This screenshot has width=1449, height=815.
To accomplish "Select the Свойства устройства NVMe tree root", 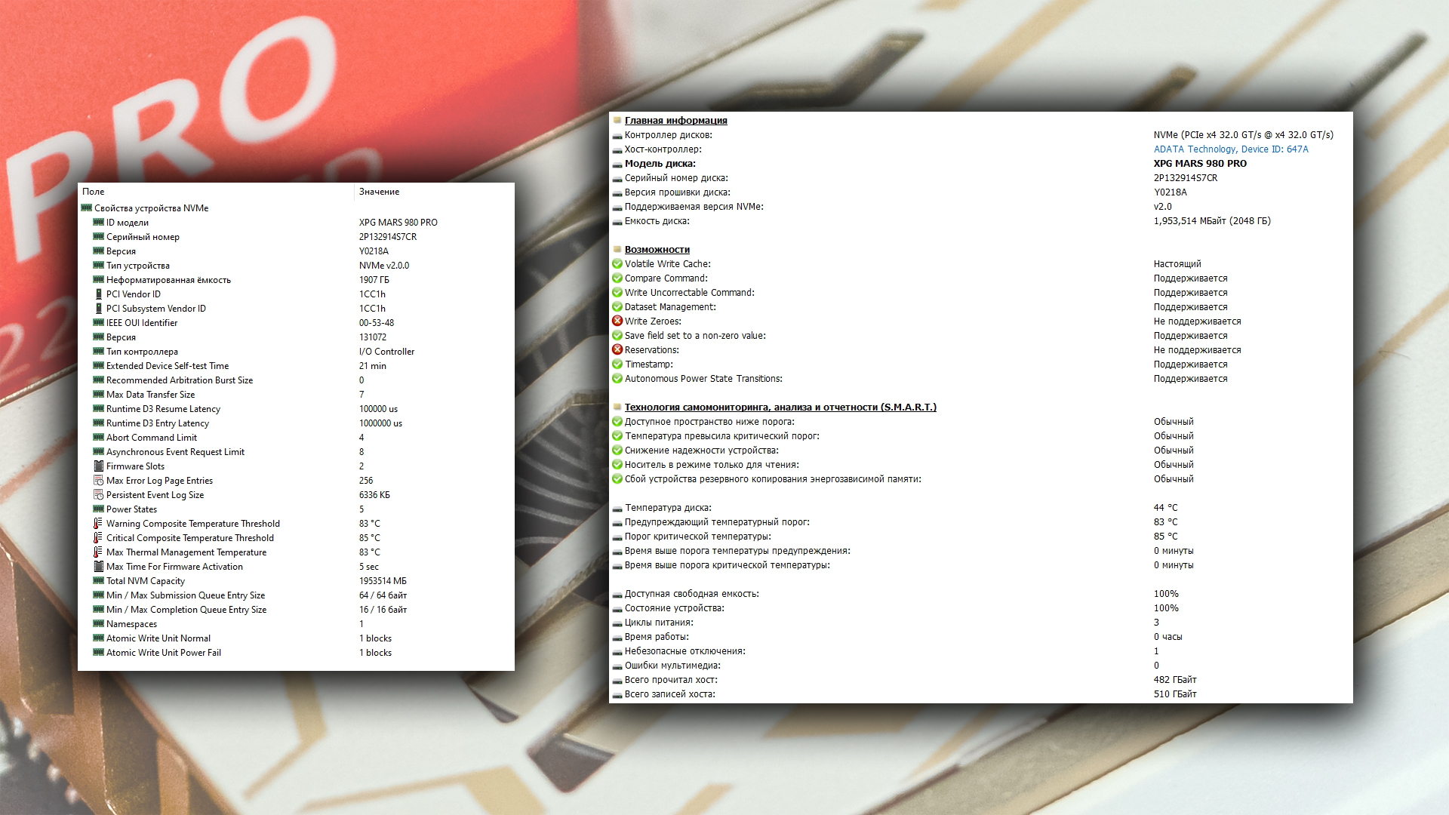I will (151, 208).
